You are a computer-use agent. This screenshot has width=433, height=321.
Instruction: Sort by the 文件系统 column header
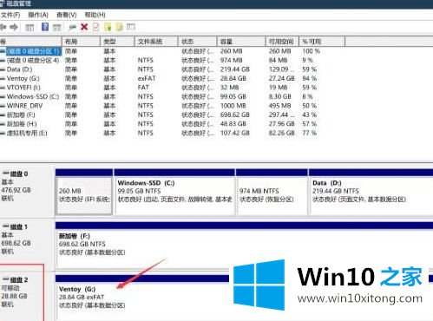click(156, 42)
